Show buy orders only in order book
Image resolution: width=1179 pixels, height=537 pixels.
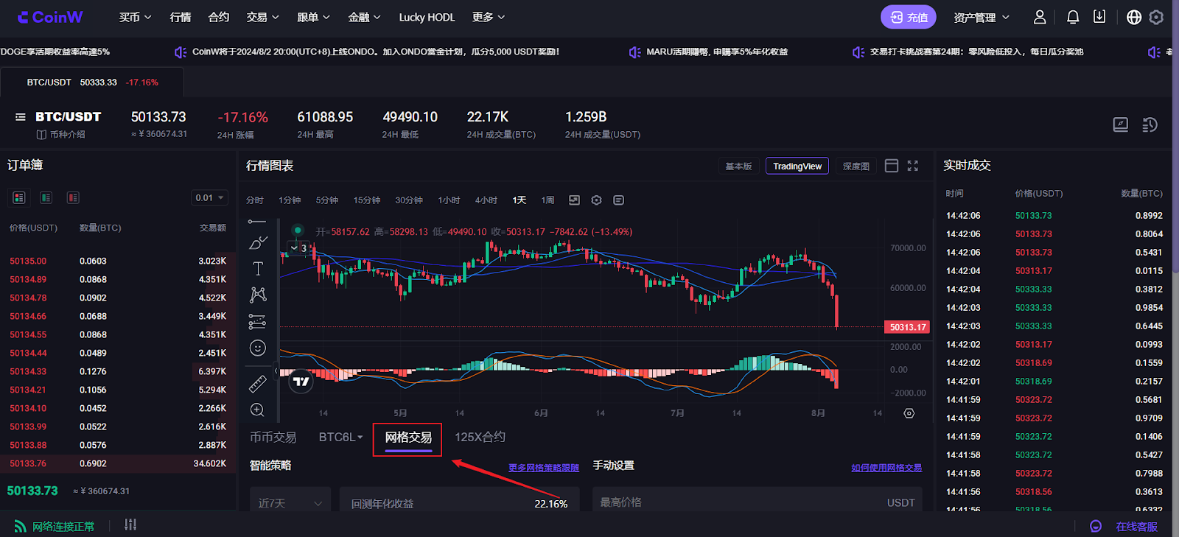(46, 197)
